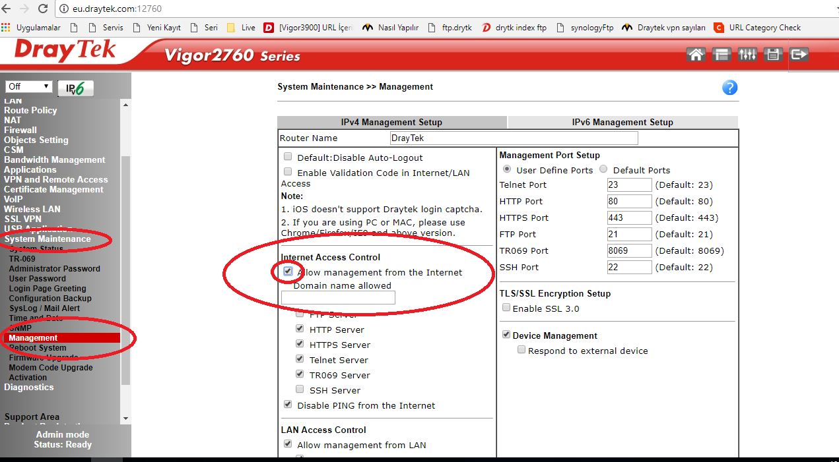839x462 pixels.
Task: Click the sidebar scrollbar down arrow
Action: [x=125, y=418]
